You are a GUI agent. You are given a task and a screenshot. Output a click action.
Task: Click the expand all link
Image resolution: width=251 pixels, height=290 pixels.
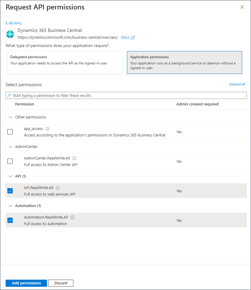pos(237,84)
